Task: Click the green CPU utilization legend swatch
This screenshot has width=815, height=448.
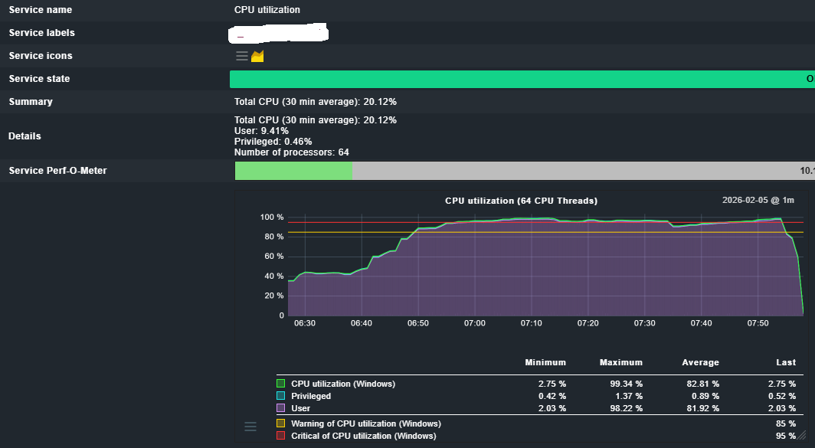Action: pyautogui.click(x=281, y=384)
